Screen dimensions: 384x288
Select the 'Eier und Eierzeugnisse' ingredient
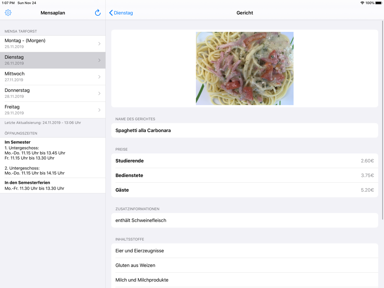pyautogui.click(x=245, y=250)
